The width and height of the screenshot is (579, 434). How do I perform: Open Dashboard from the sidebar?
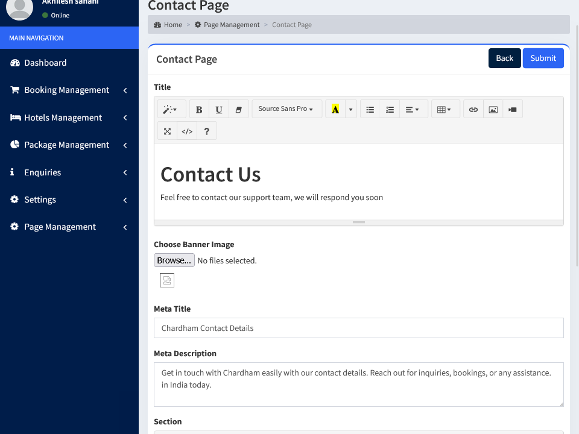click(x=45, y=63)
